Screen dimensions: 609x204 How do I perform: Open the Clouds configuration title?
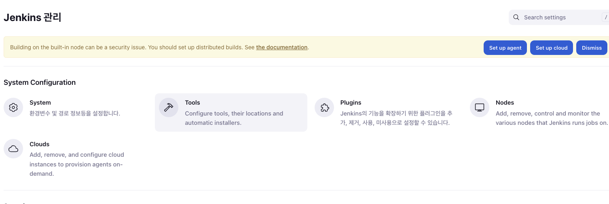click(39, 144)
